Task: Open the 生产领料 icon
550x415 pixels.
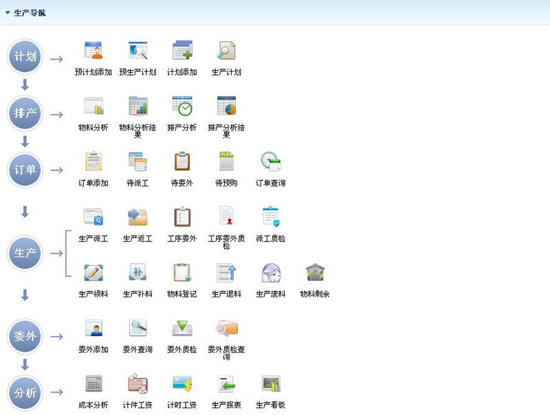Action: 93,273
